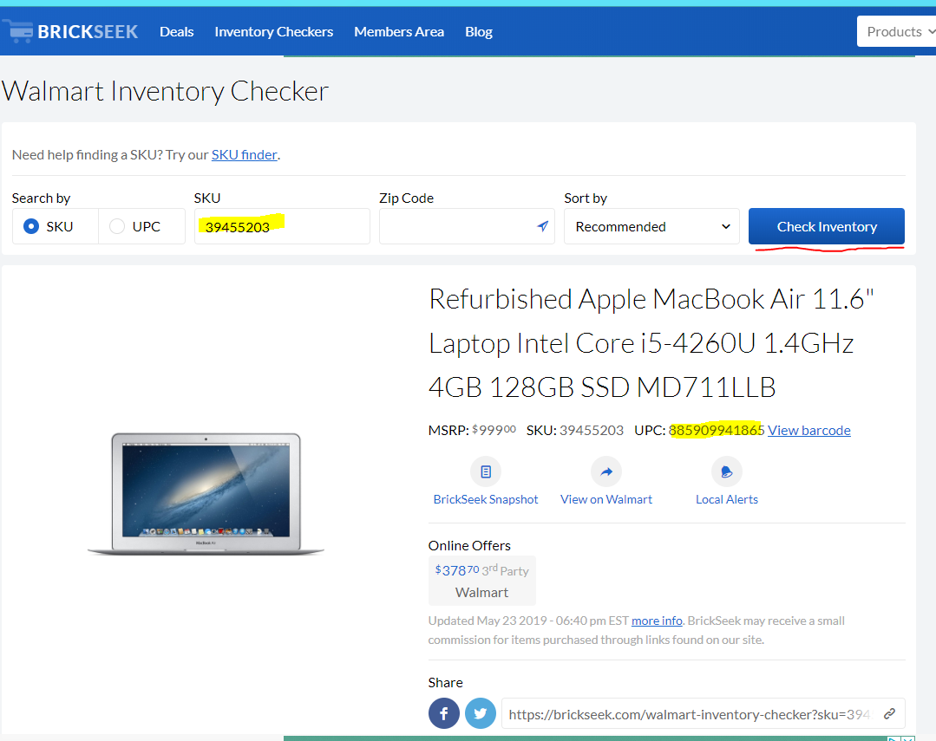Follow the SKU finder link
The width and height of the screenshot is (936, 741).
coord(244,155)
